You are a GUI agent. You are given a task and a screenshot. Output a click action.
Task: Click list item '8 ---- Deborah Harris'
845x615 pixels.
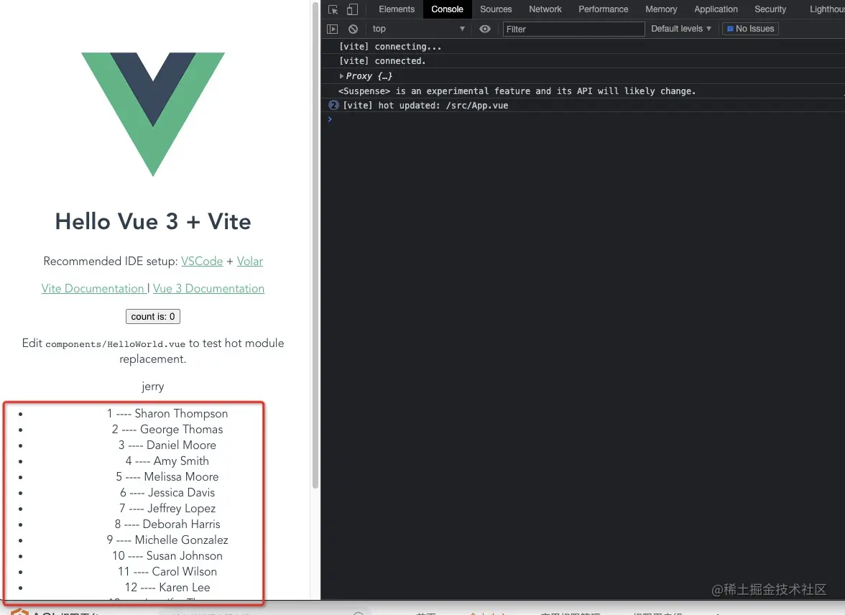pyautogui.click(x=167, y=524)
